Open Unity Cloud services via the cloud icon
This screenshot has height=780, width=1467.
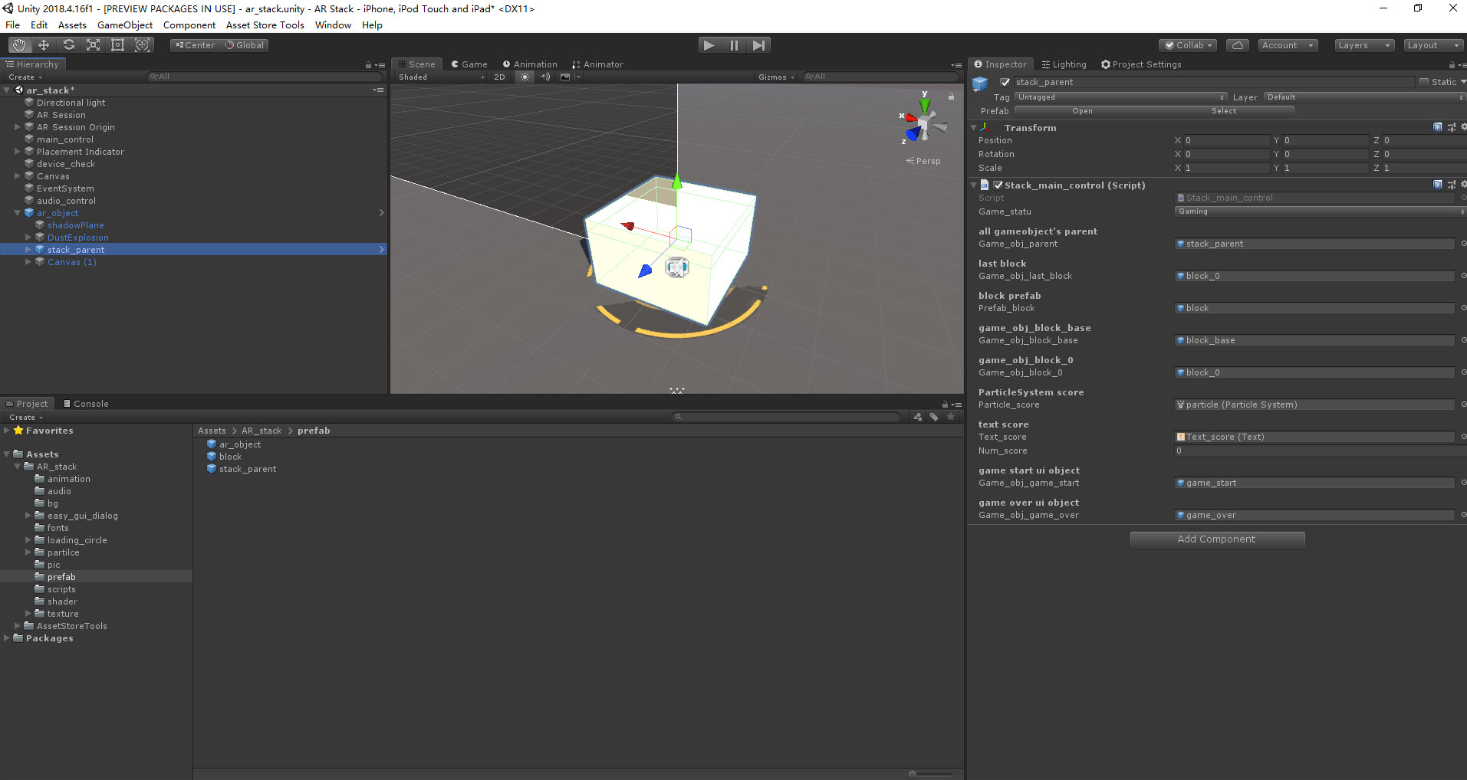[1237, 44]
